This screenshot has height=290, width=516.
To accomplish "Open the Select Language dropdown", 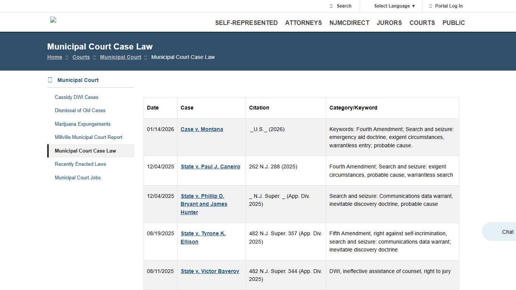I will pos(394,6).
